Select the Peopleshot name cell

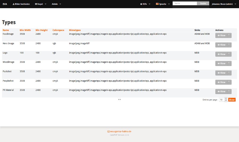click(8, 81)
